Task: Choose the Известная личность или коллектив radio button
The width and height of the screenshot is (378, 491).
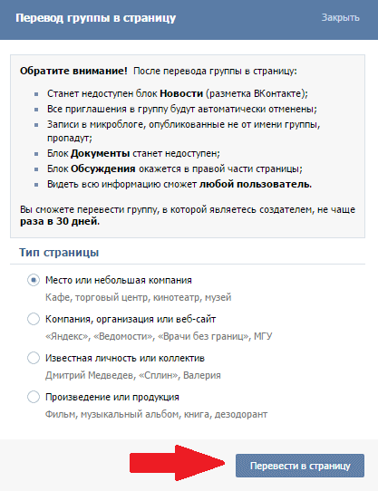Action: [34, 358]
